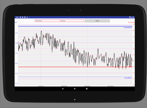Click the 24.6 BMI axis value

(16, 33)
